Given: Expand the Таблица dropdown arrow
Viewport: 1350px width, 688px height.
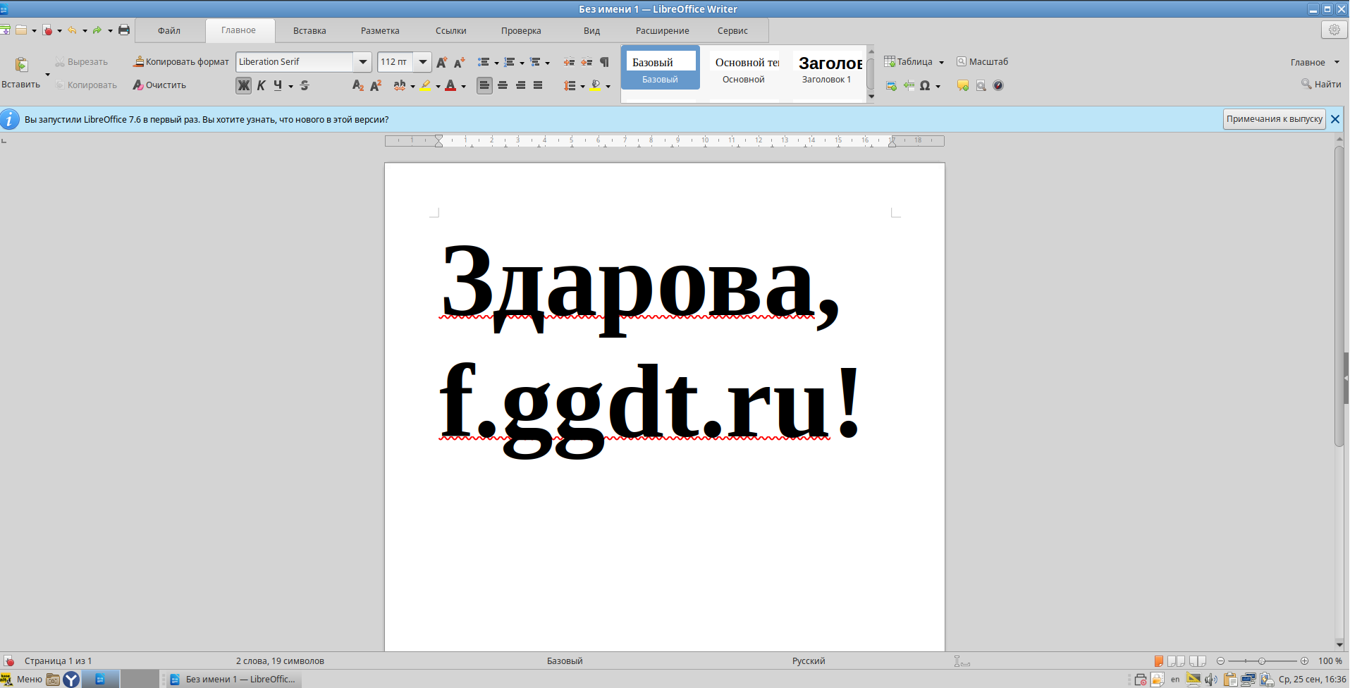Looking at the screenshot, I should 941,62.
